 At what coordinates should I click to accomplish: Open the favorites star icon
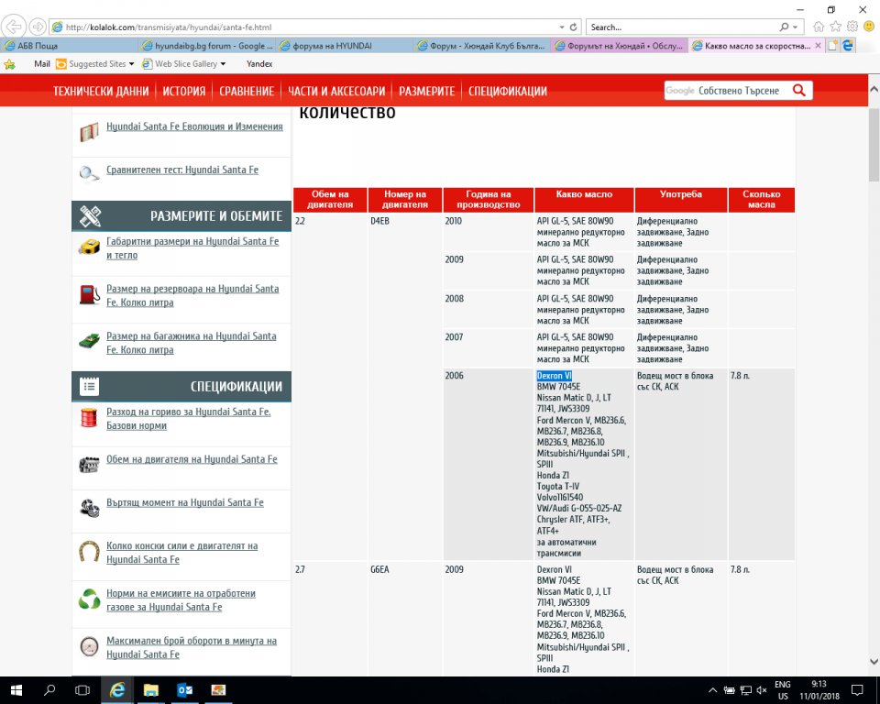835,27
